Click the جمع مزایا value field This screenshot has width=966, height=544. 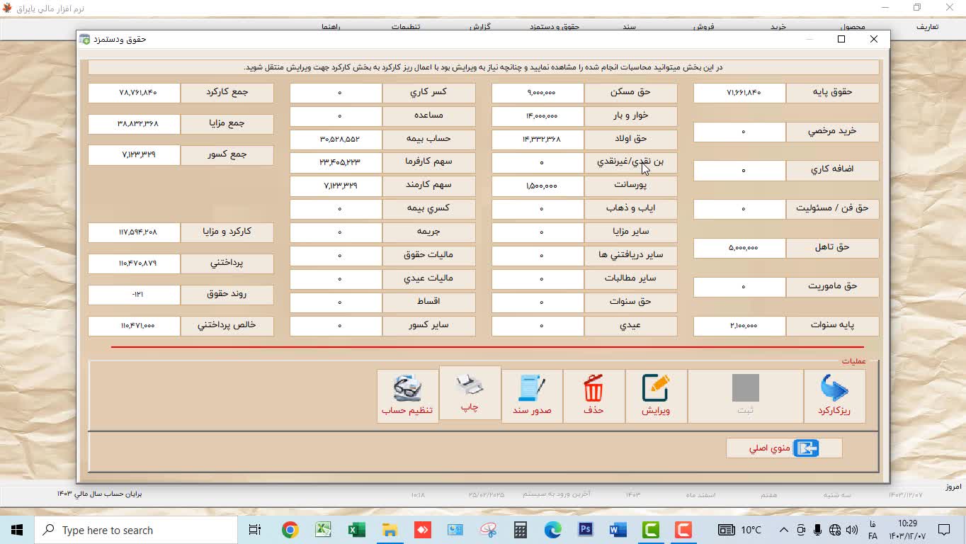134,124
